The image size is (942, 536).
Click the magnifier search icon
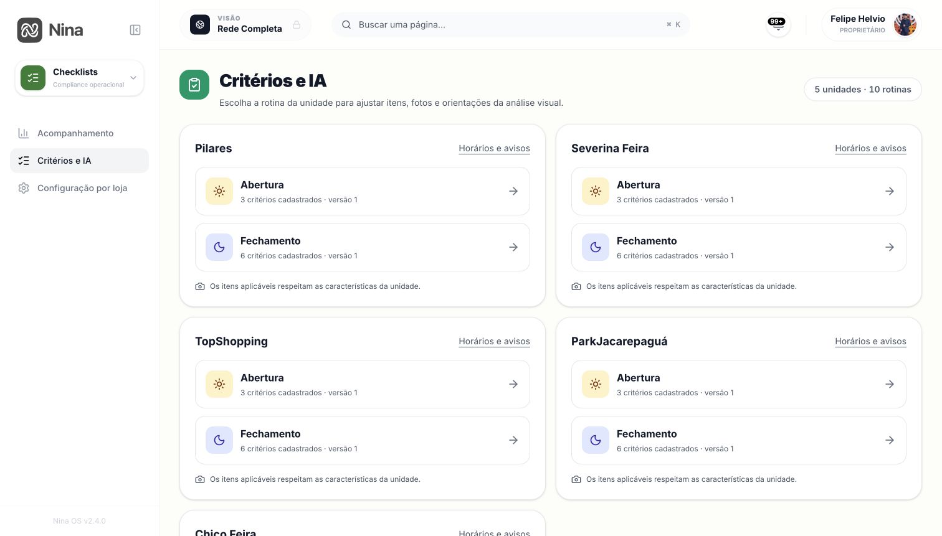pos(346,25)
